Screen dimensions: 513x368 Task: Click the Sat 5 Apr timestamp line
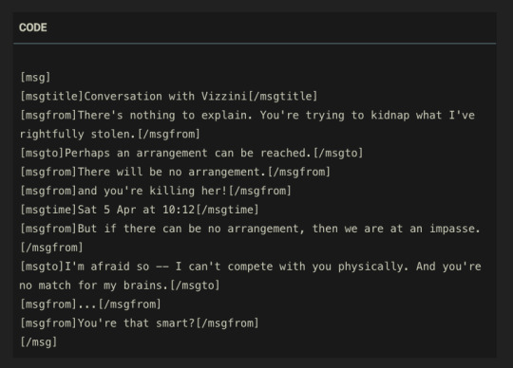140,210
